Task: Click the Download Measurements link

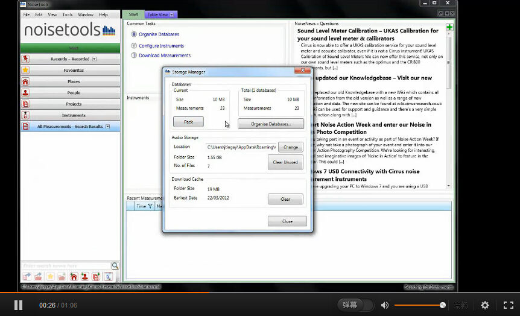Action: pos(165,55)
